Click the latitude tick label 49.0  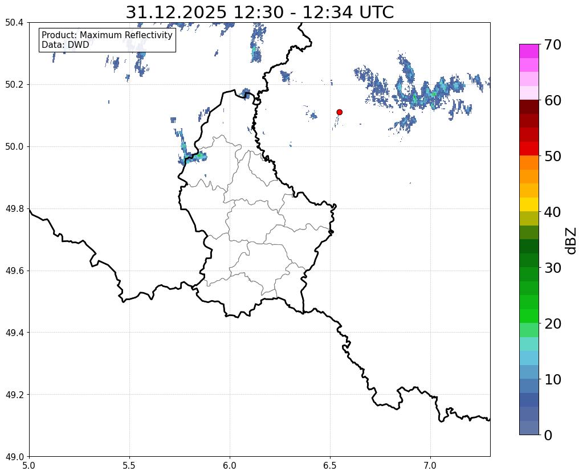click(14, 457)
